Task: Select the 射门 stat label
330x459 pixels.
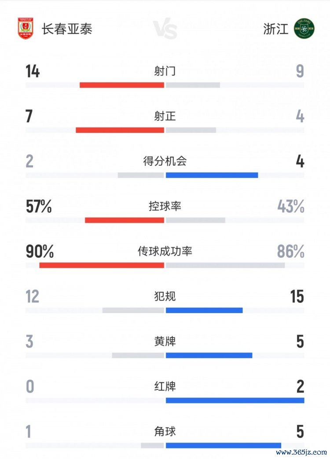Action: pyautogui.click(x=165, y=71)
